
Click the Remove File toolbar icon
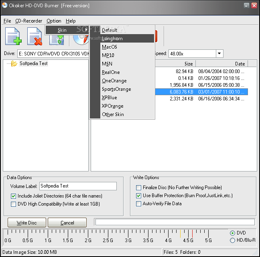pos(35,36)
